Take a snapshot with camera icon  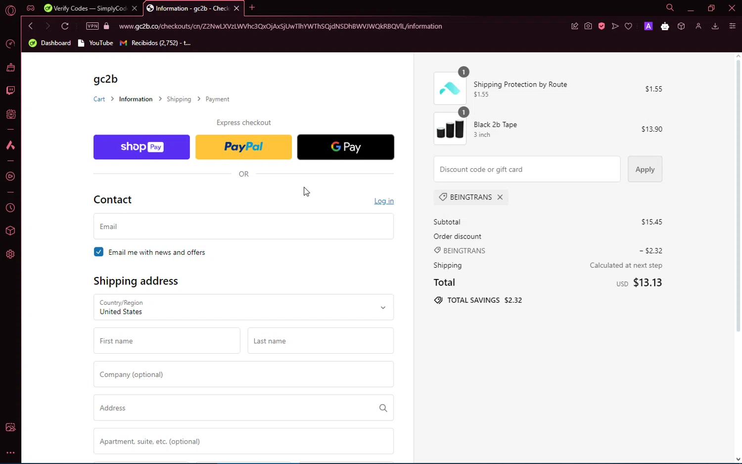point(588,26)
